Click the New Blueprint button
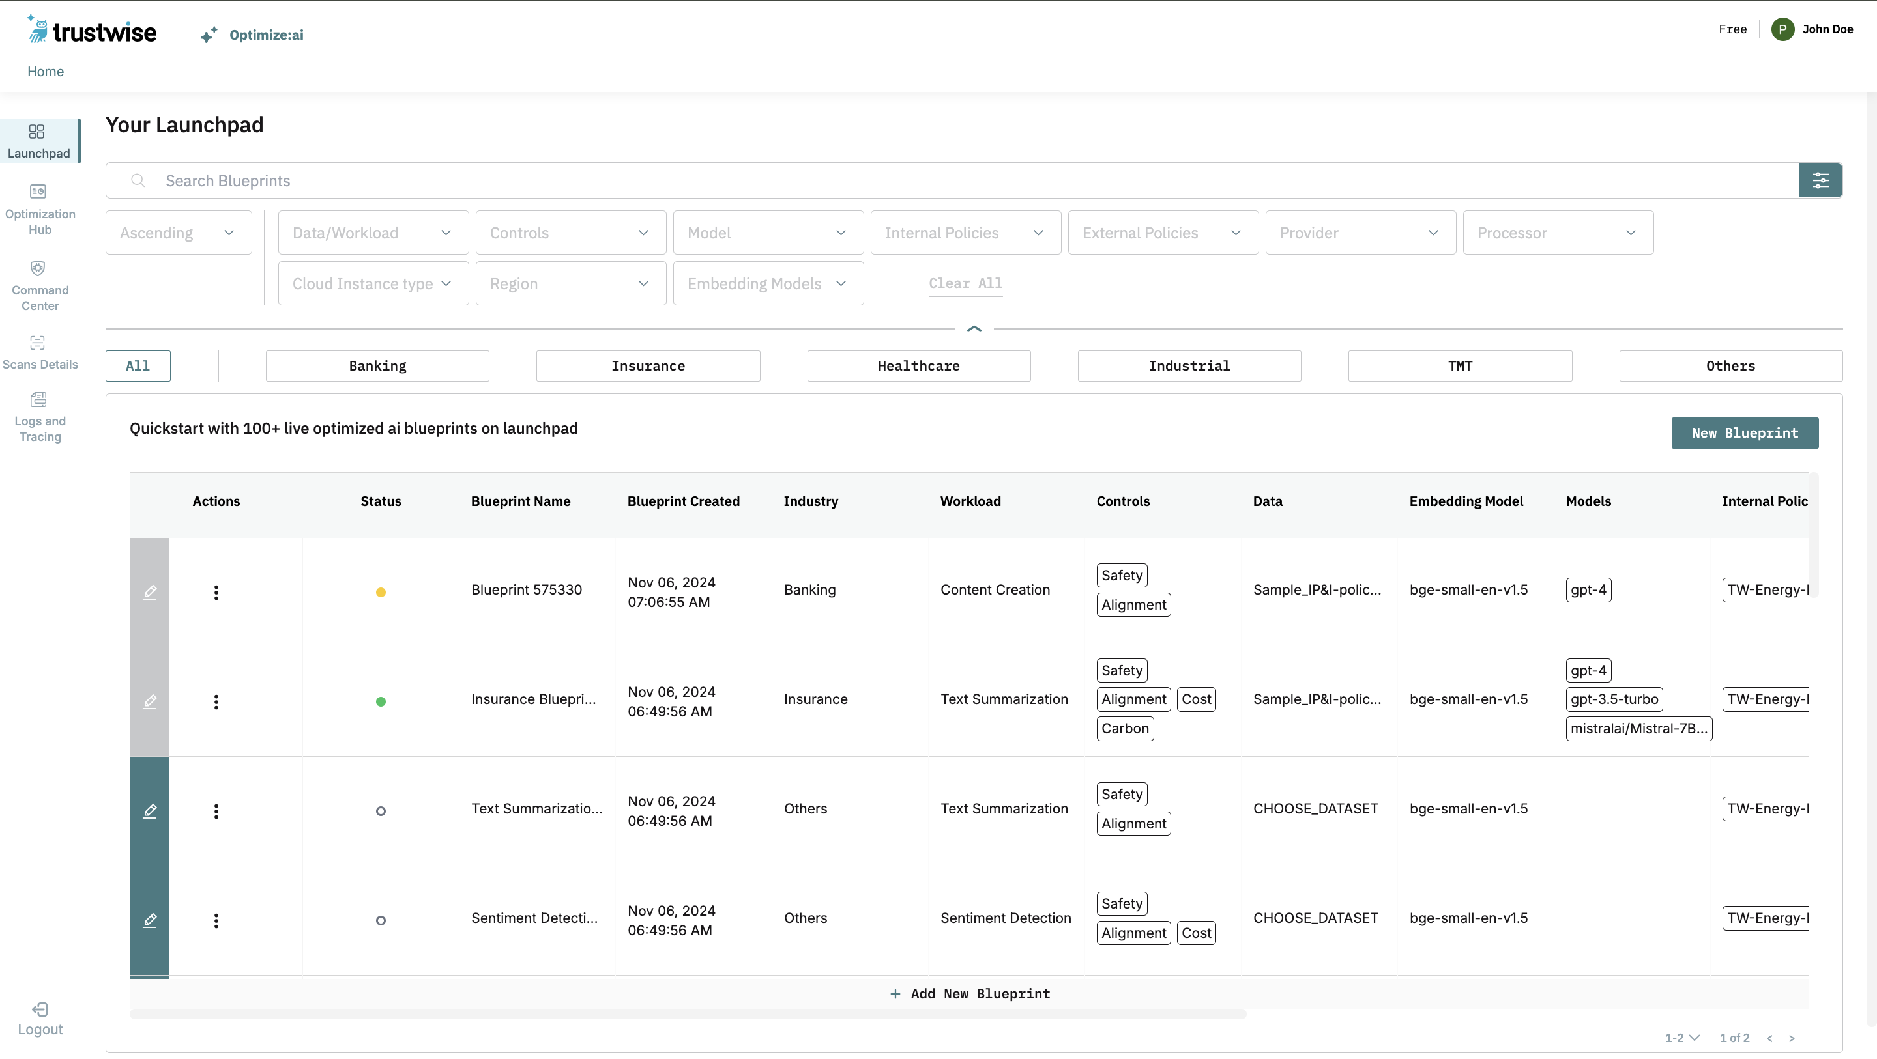The width and height of the screenshot is (1877, 1059). point(1745,432)
